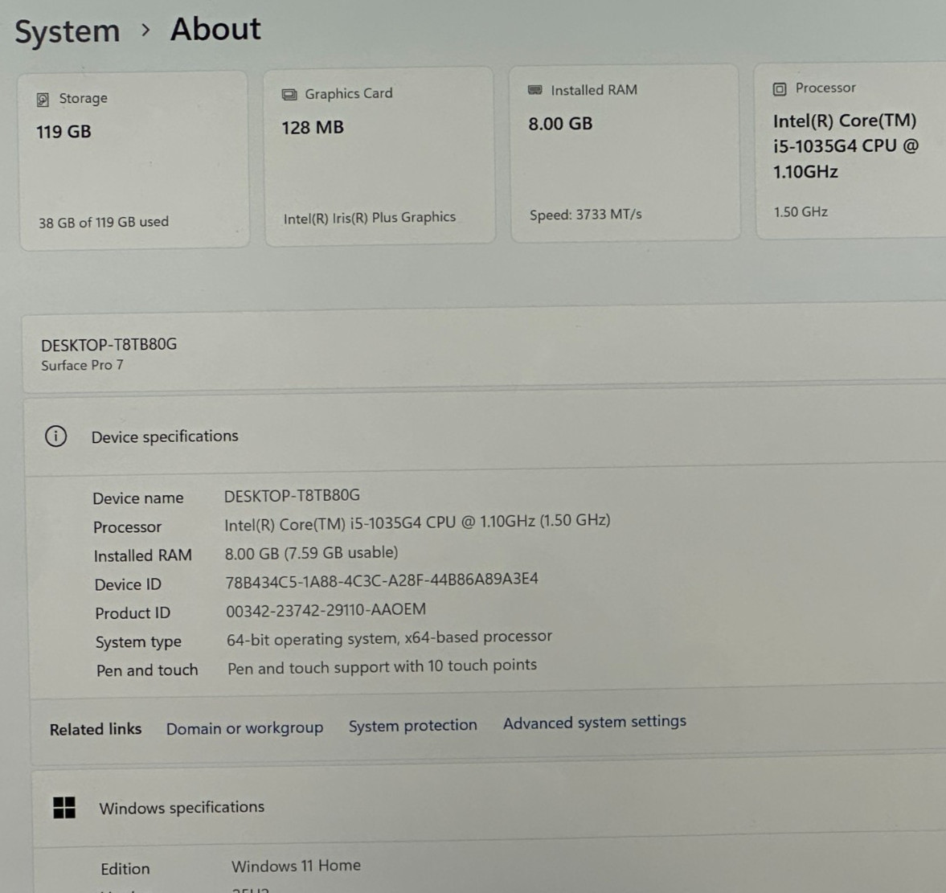Click the Windows logo icon
This screenshot has height=893, width=946.
coord(64,807)
